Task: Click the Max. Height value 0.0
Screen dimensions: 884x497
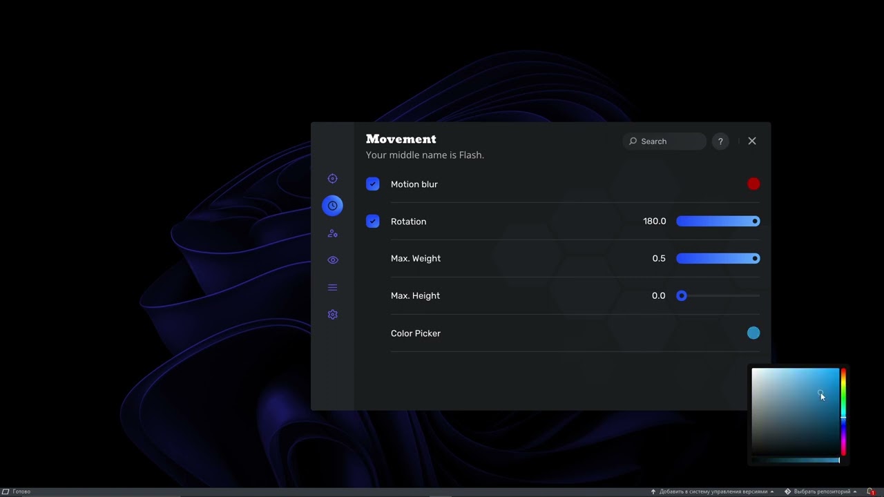Action: (659, 296)
